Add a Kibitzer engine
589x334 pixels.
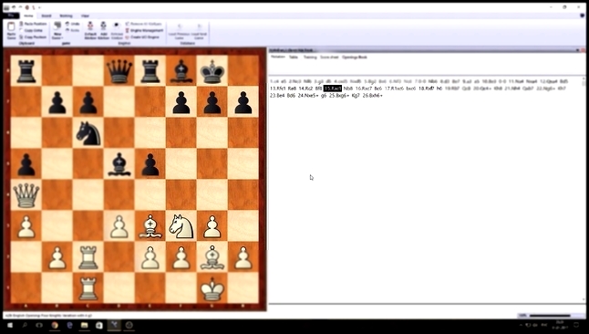(103, 30)
